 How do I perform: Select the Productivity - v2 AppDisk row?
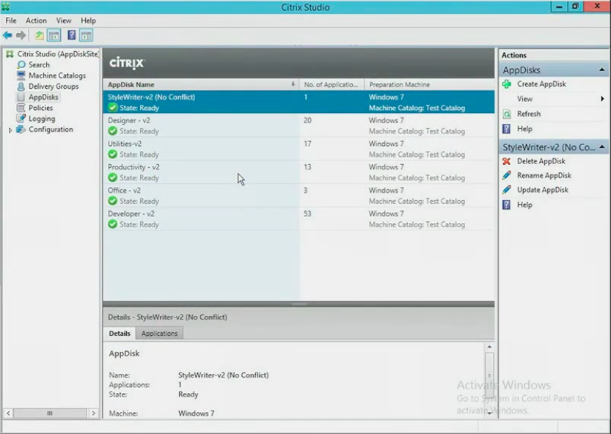tap(299, 172)
